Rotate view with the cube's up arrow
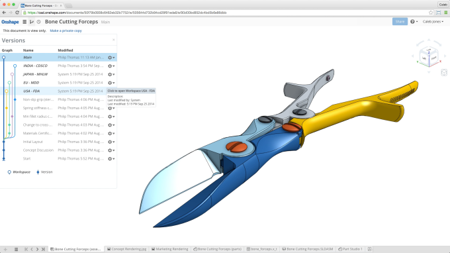The height and width of the screenshot is (253, 450). (x=429, y=40)
